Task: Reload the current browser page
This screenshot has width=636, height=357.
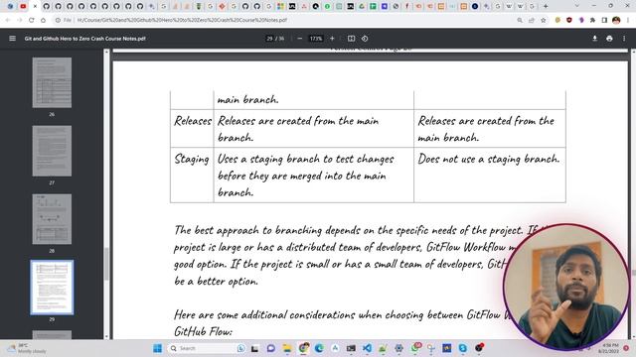Action: coord(31,20)
